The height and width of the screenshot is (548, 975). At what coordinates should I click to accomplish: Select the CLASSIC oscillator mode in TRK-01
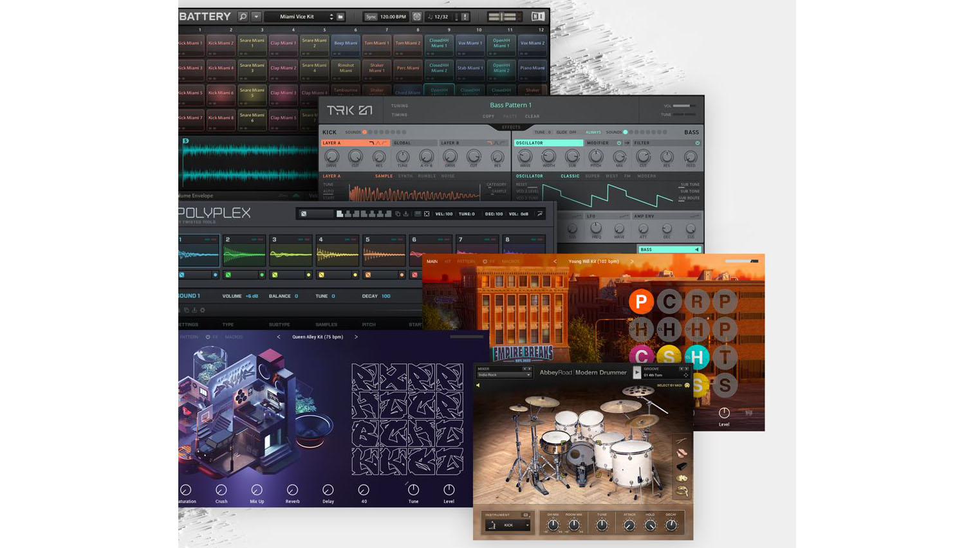click(570, 176)
